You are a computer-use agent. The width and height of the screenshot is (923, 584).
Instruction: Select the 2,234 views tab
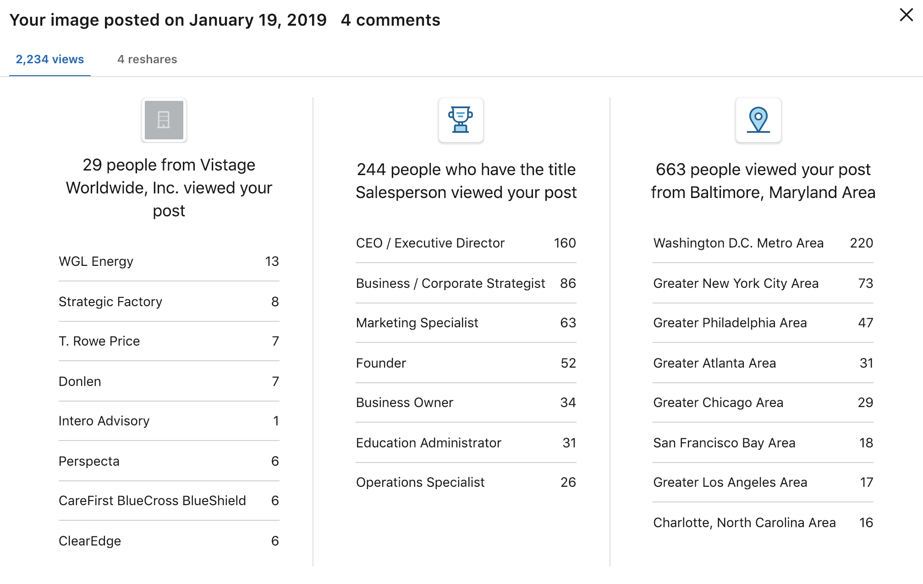(x=50, y=60)
